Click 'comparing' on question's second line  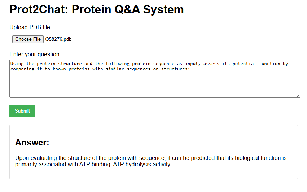(x=22, y=69)
